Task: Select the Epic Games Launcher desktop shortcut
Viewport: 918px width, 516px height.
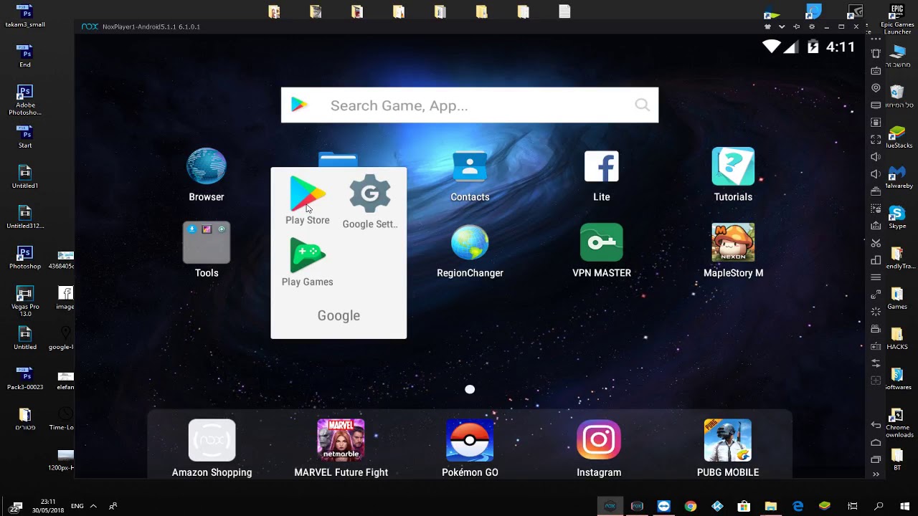Action: click(x=897, y=19)
